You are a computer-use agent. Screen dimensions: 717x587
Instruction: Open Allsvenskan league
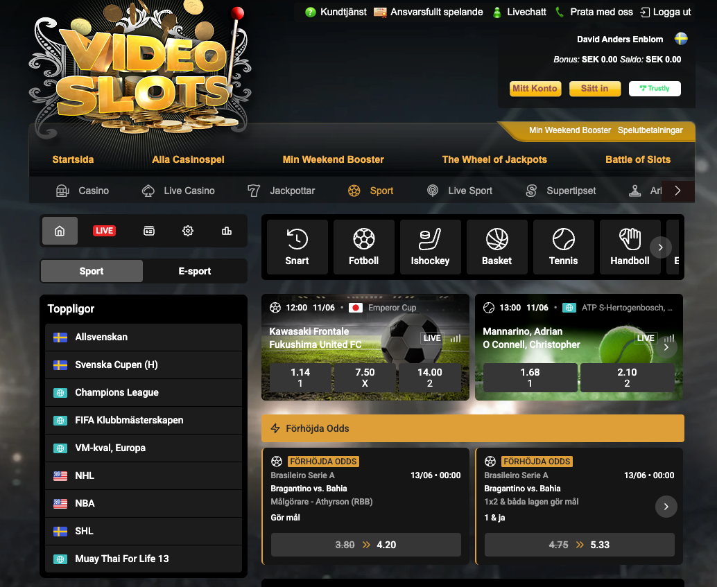pos(144,338)
